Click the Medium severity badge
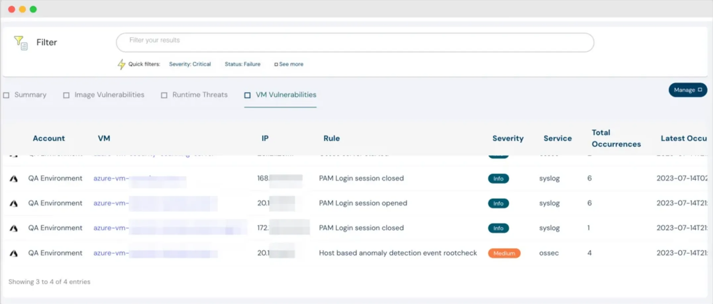 504,253
